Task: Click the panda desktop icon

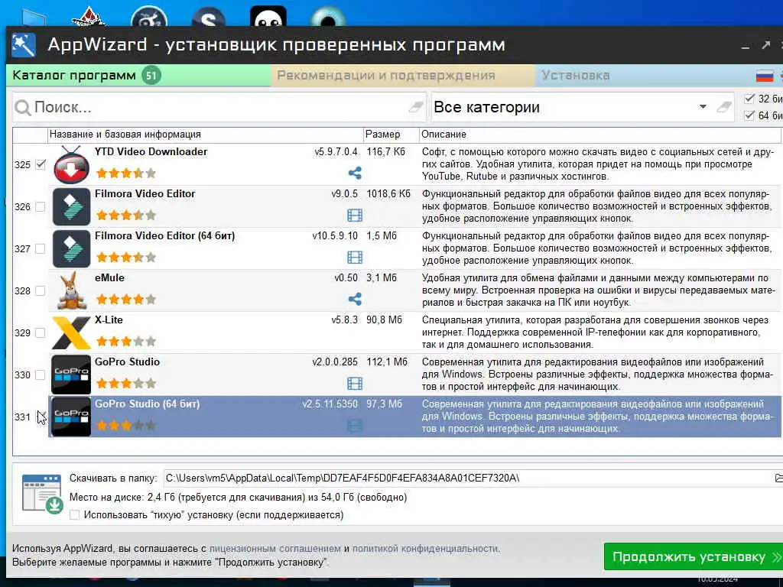Action: click(x=268, y=17)
